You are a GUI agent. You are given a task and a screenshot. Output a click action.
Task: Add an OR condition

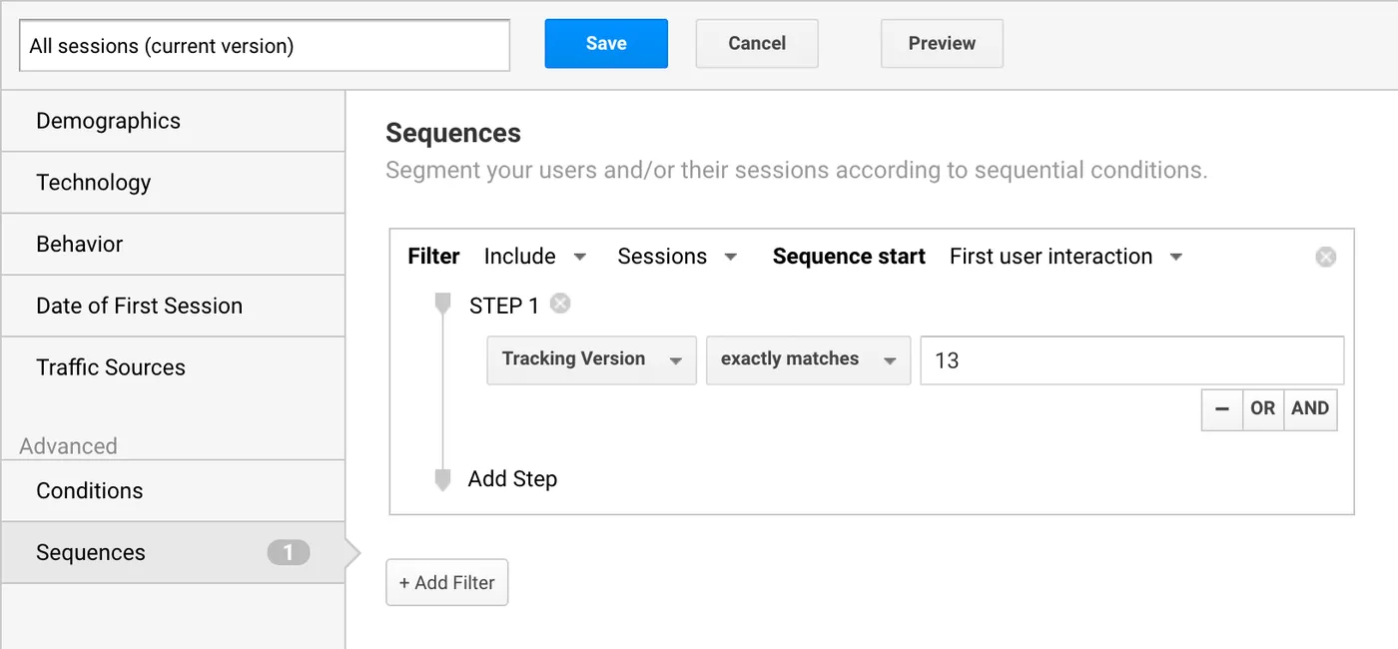(1262, 408)
